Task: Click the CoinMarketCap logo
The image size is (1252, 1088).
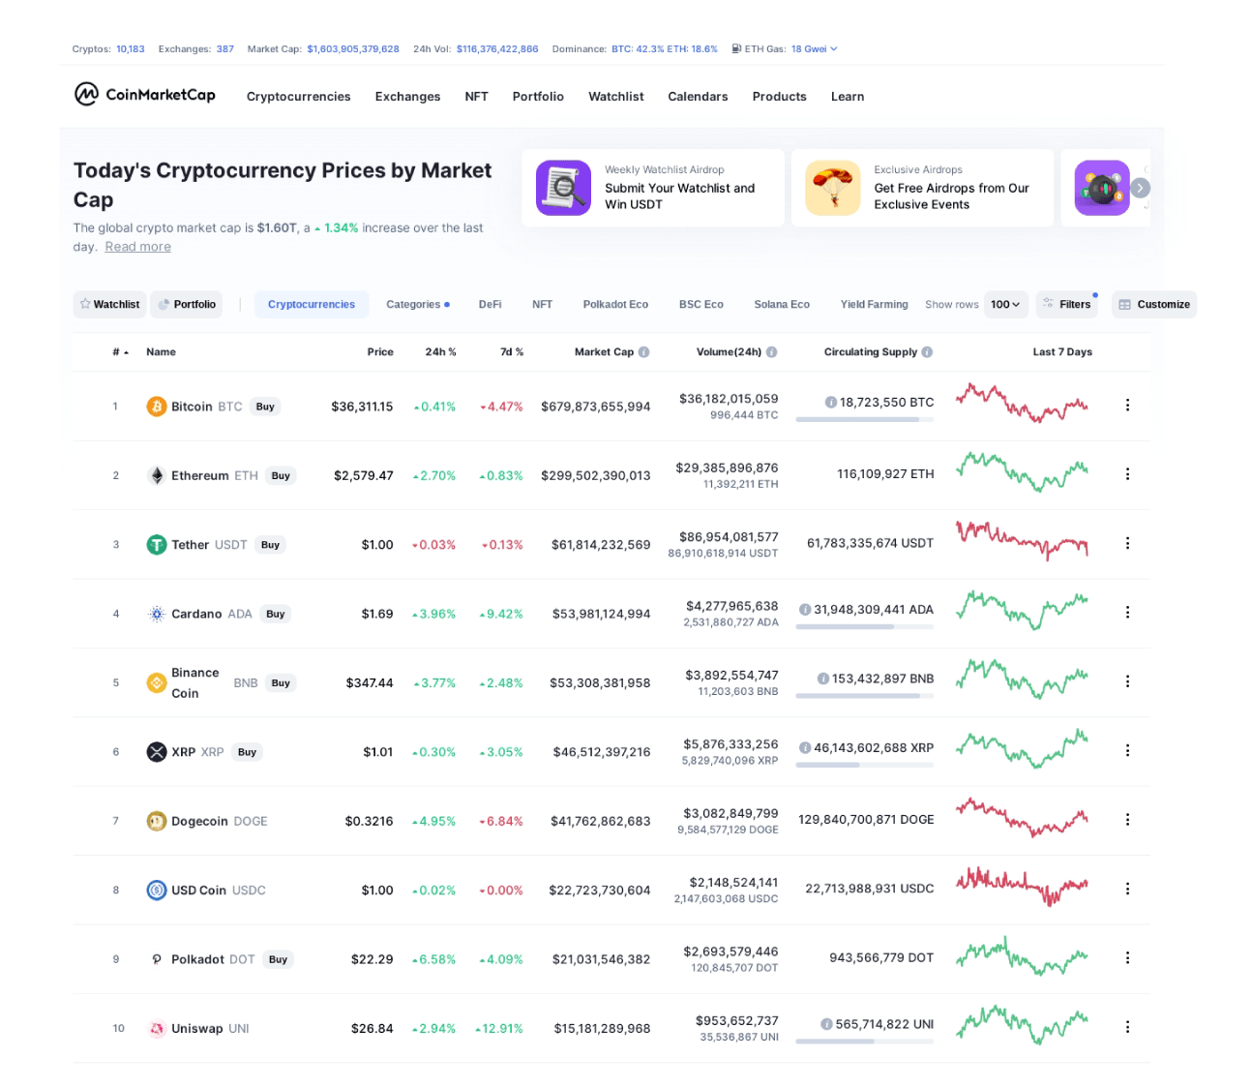Action: click(145, 94)
